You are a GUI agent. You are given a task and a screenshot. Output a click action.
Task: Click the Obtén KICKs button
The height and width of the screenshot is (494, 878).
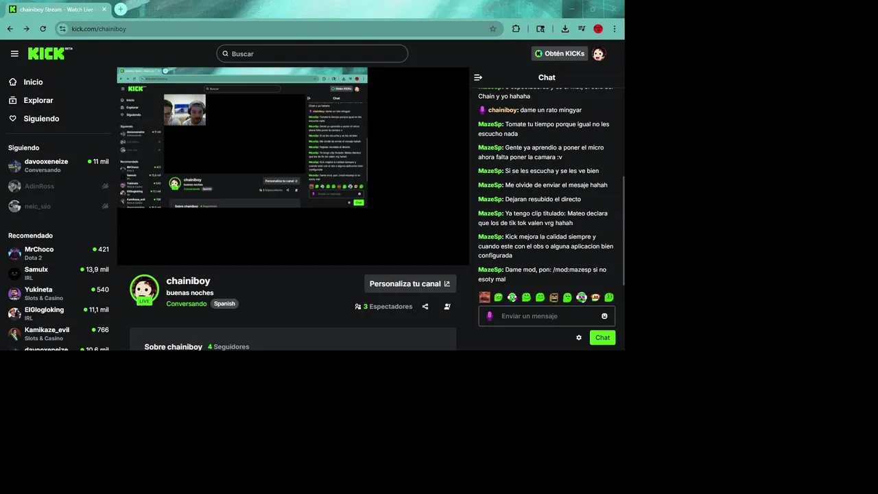[559, 54]
